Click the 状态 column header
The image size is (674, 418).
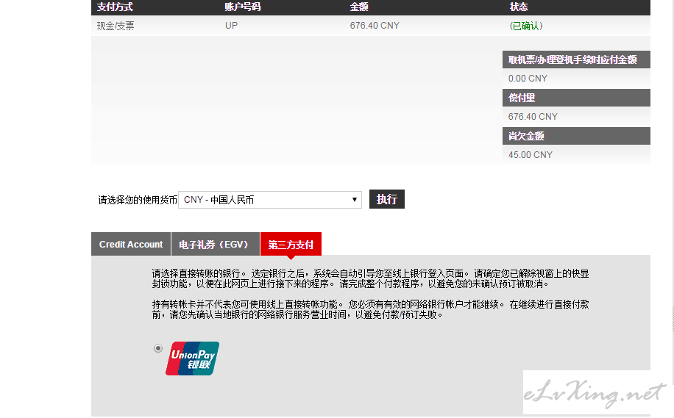click(x=519, y=7)
